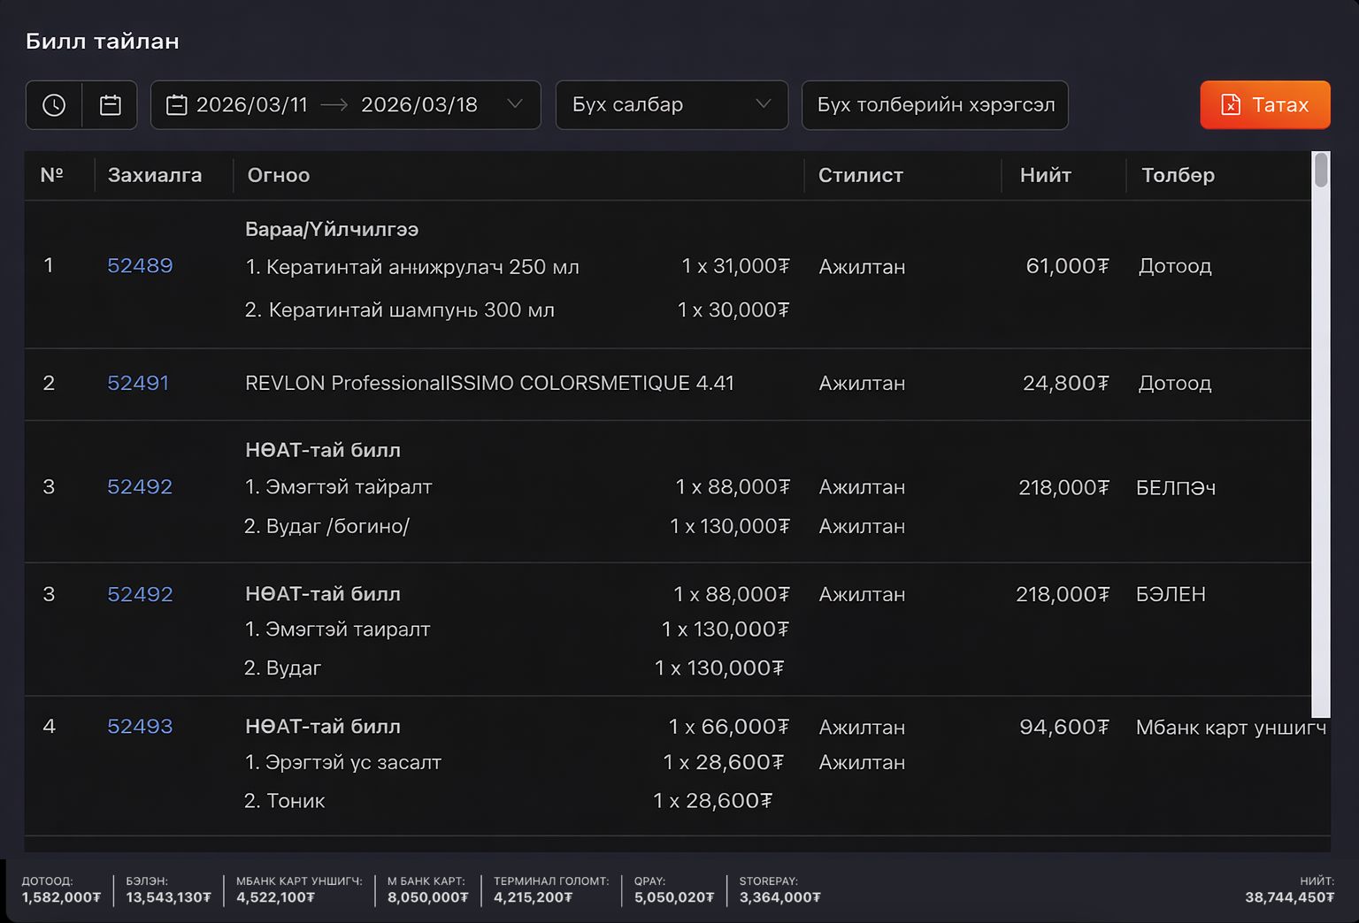Screen dimensions: 1359x923
Task: Click the clock time-range icon
Action: (54, 105)
